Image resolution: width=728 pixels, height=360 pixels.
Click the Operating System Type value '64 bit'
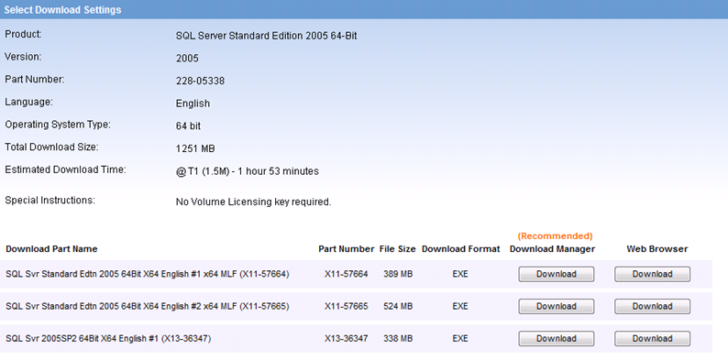coord(188,126)
